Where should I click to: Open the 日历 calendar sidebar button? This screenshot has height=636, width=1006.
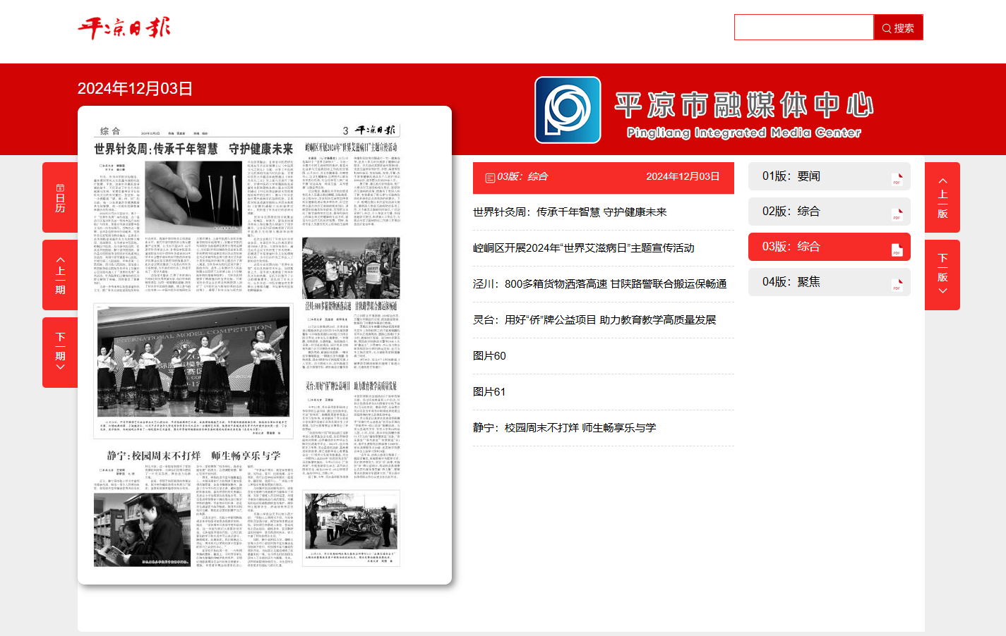tap(60, 197)
